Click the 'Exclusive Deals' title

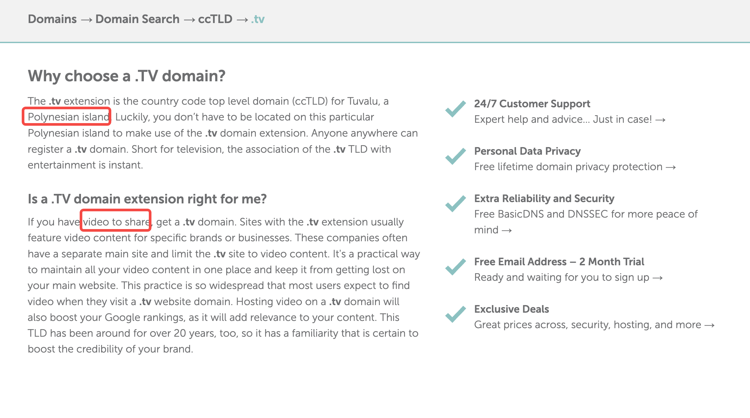[x=512, y=309]
